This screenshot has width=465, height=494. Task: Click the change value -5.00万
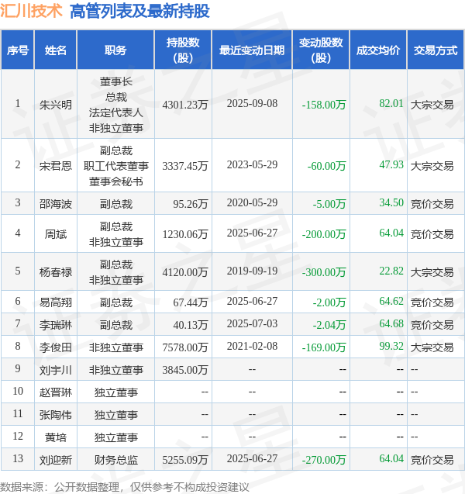tap(329, 204)
